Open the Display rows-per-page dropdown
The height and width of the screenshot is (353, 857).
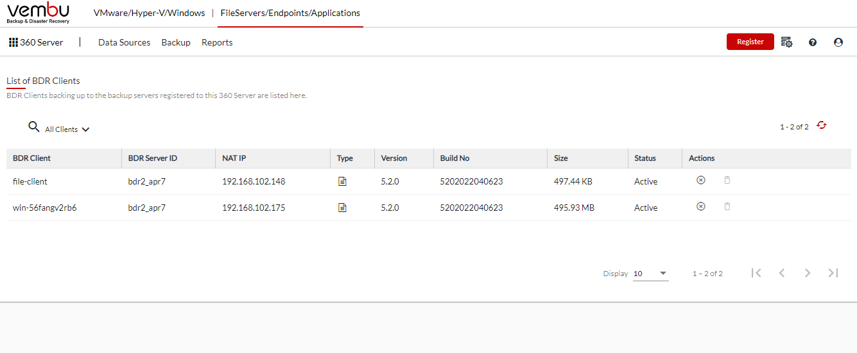pos(650,274)
